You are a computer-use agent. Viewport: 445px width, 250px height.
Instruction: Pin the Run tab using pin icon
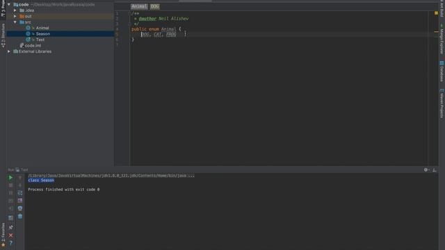coord(10,227)
